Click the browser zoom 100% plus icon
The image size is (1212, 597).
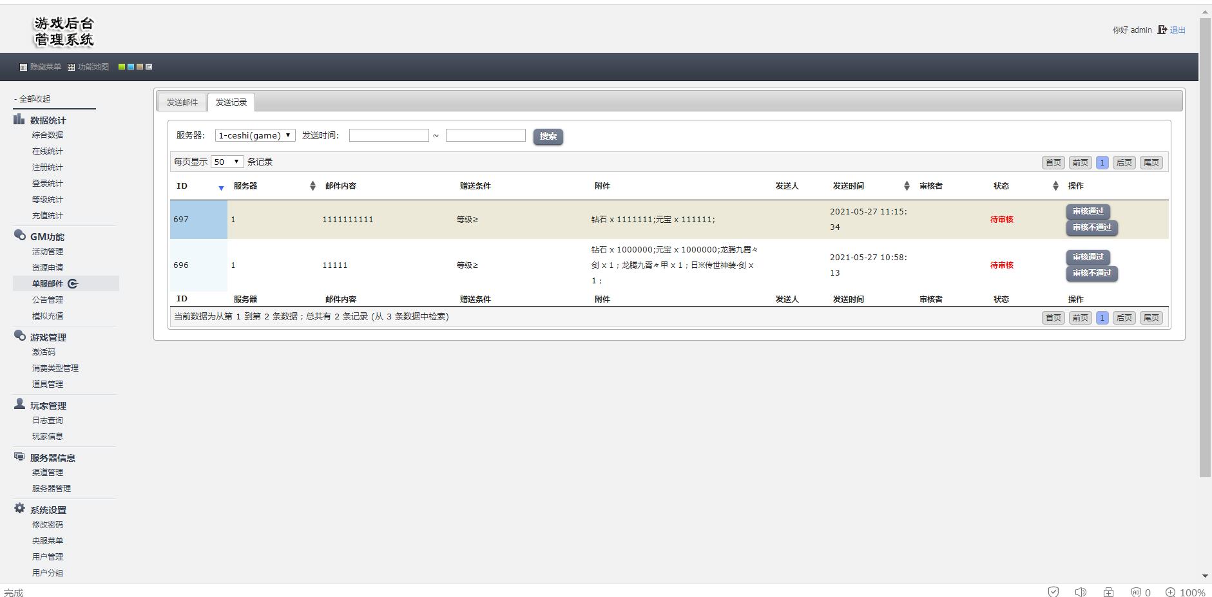pyautogui.click(x=1170, y=592)
